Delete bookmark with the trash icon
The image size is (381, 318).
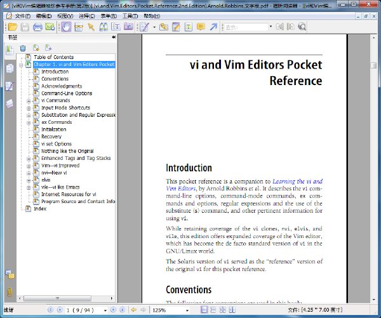[23, 48]
